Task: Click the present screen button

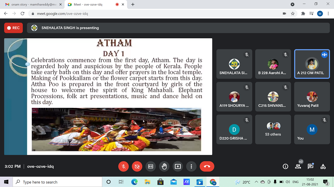Action: coord(178,166)
